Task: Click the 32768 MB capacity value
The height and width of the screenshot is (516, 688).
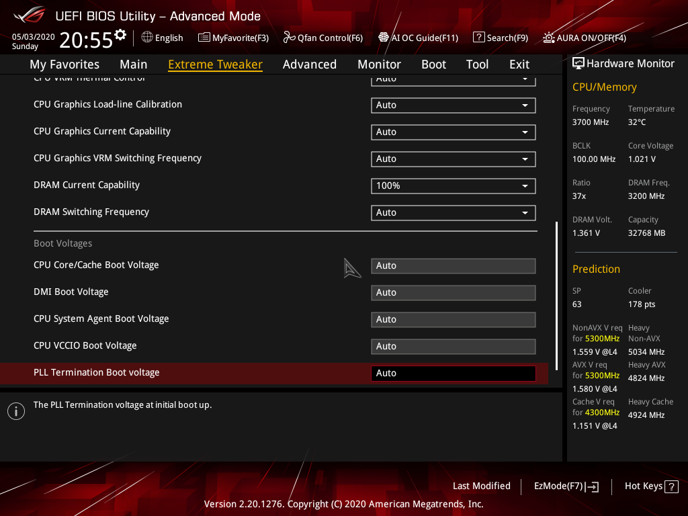Action: [646, 233]
